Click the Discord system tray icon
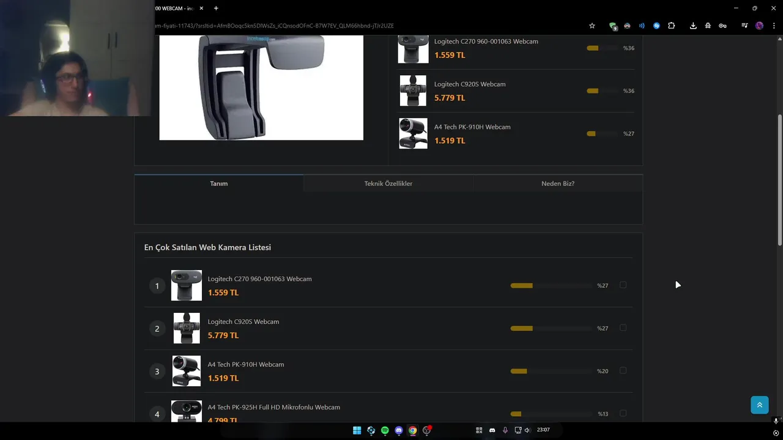Viewport: 783px width, 440px height. click(x=492, y=430)
